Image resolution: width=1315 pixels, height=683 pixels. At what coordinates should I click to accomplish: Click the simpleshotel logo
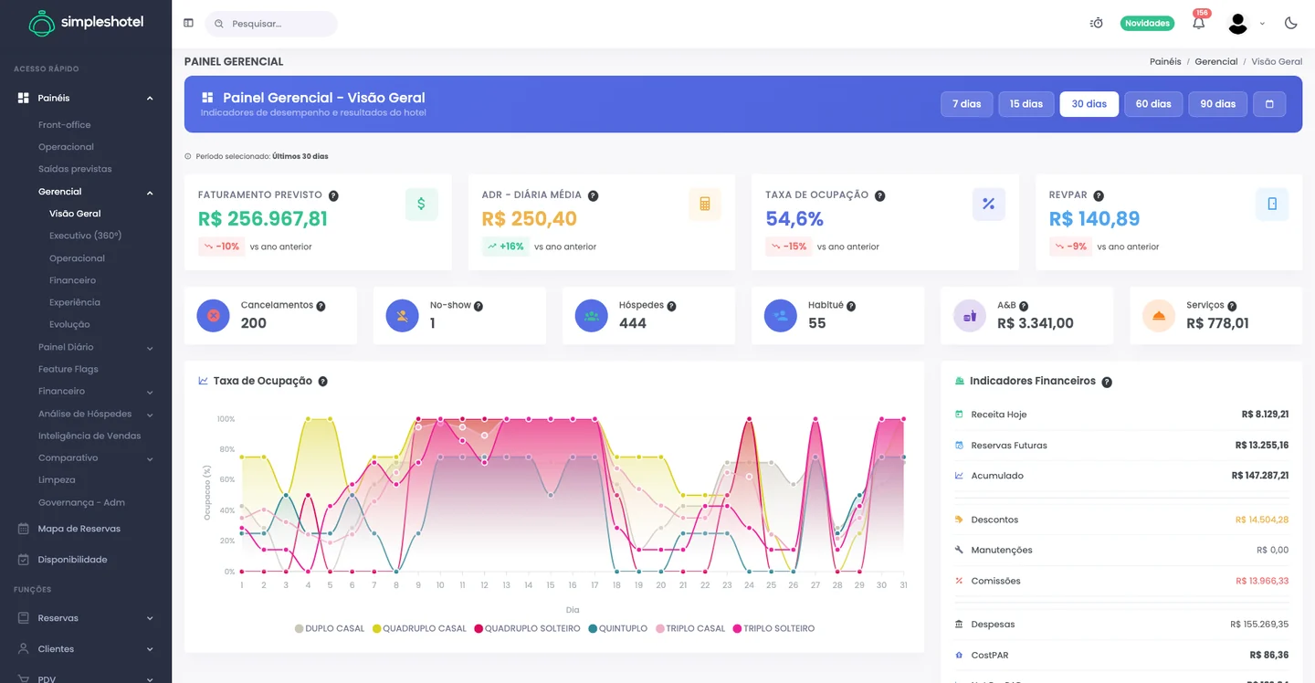point(86,23)
